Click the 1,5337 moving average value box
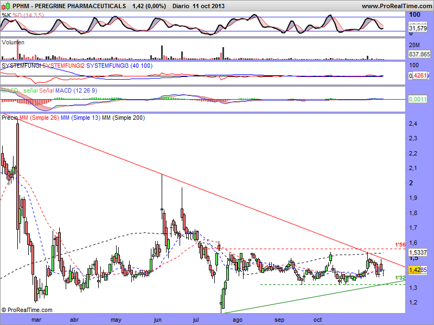The width and height of the screenshot is (434, 325). [x=418, y=252]
